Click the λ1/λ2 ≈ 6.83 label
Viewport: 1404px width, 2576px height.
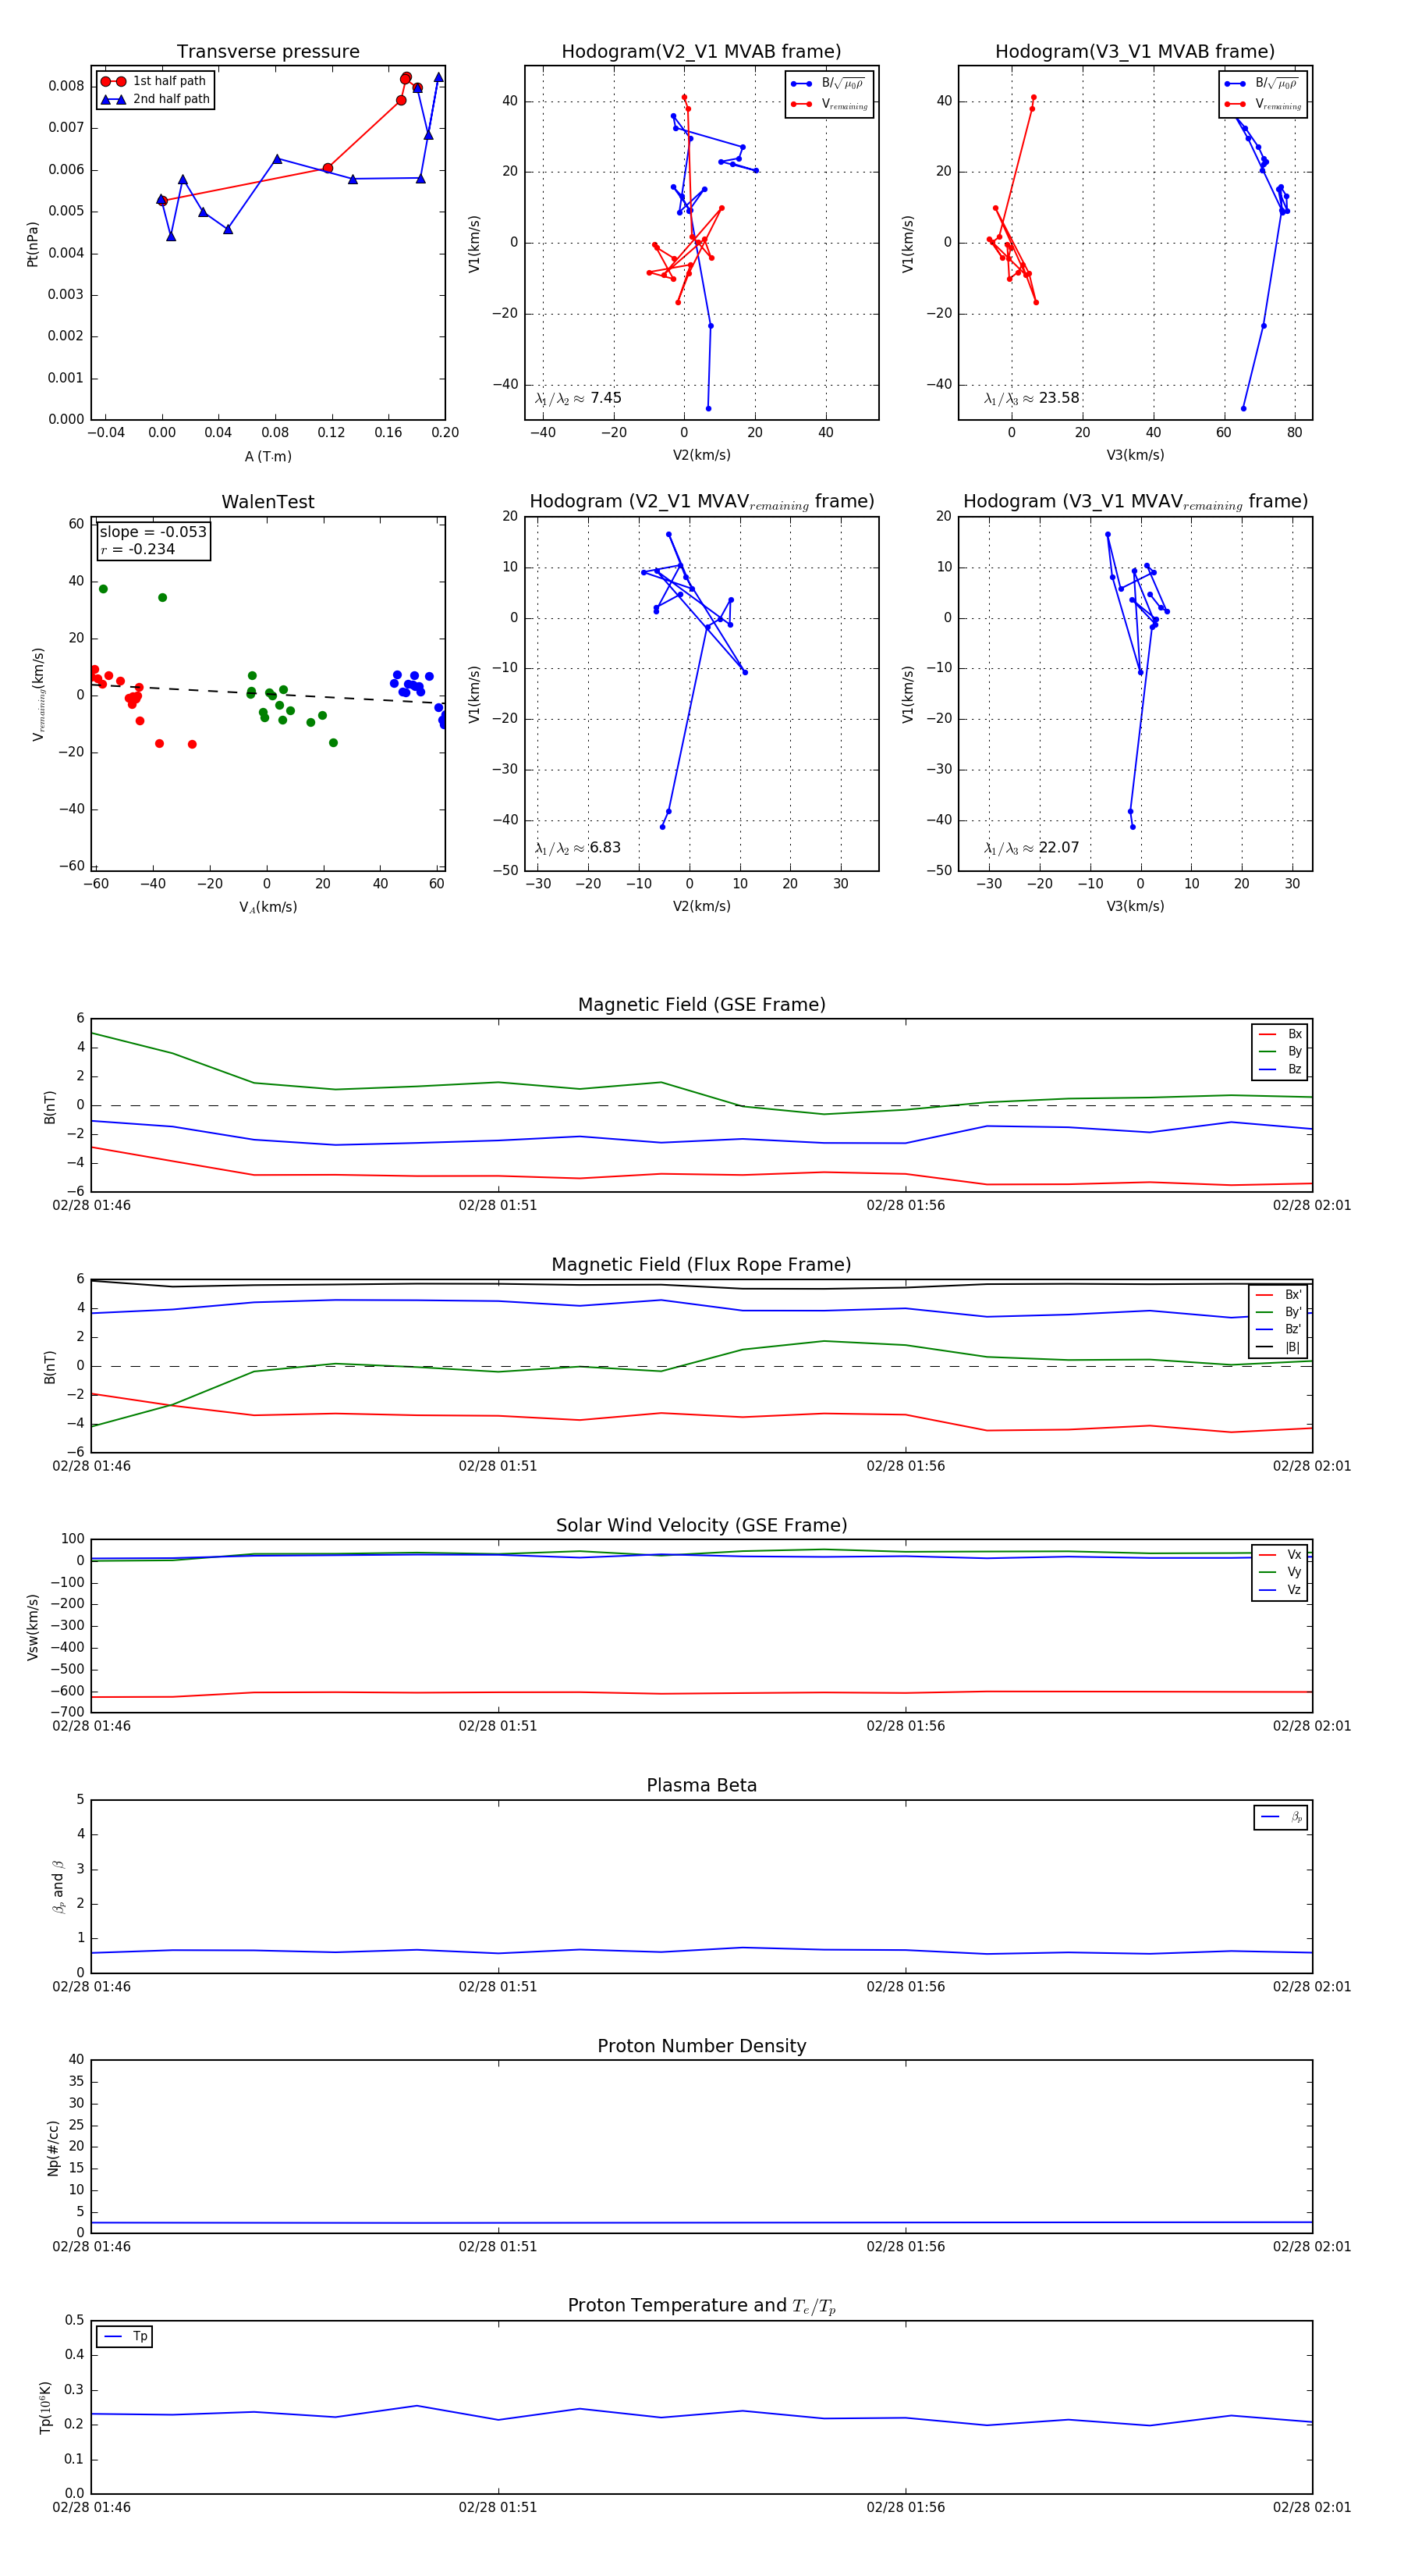click(x=577, y=848)
